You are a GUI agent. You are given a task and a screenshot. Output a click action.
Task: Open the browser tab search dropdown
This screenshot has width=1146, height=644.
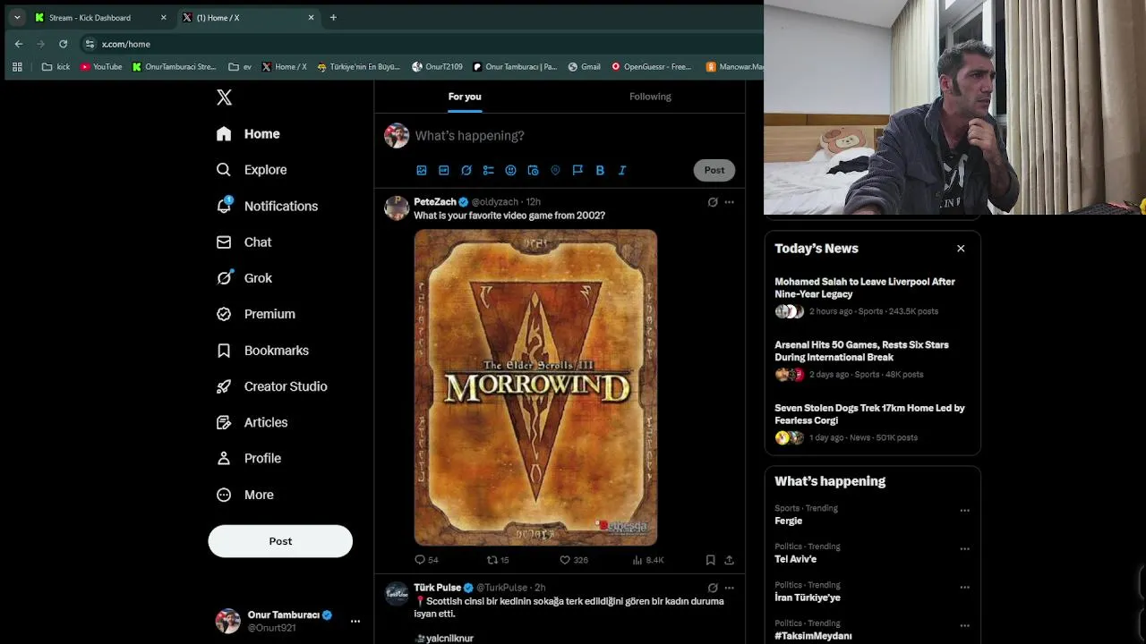[17, 17]
